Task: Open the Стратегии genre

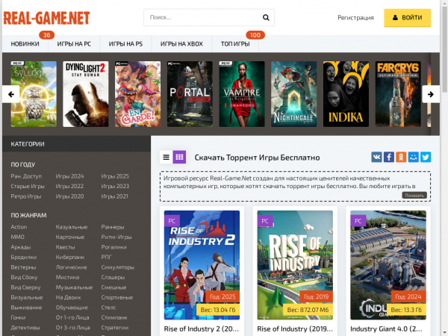Action: (x=115, y=328)
